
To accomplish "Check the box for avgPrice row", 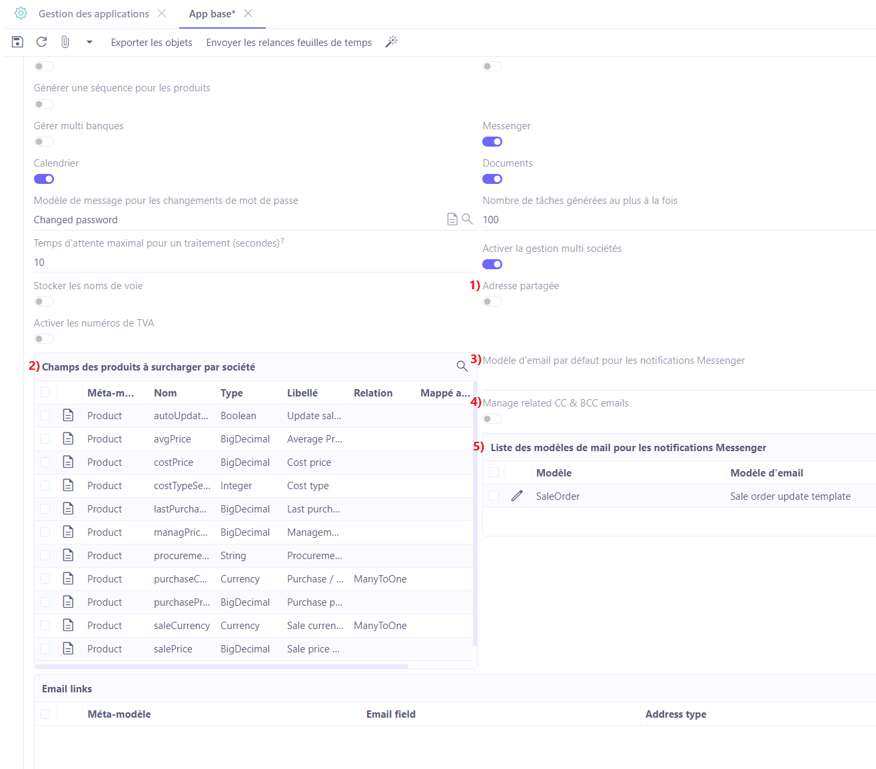I will coord(45,439).
